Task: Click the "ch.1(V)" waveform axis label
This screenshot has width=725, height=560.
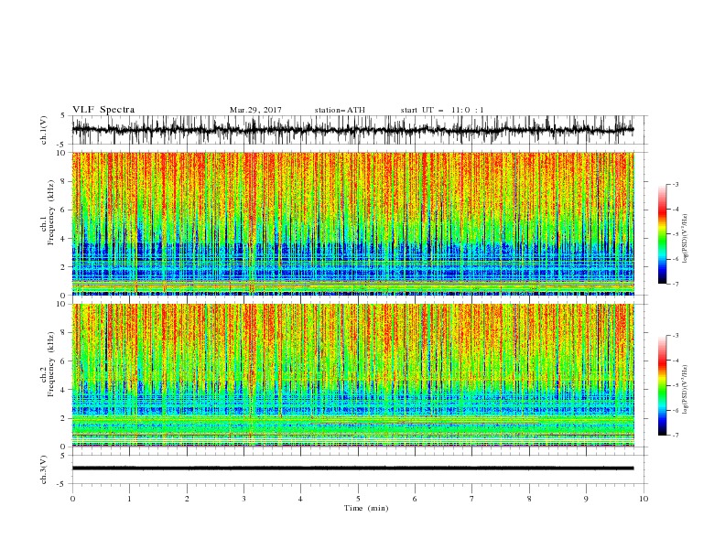Action: pos(44,130)
